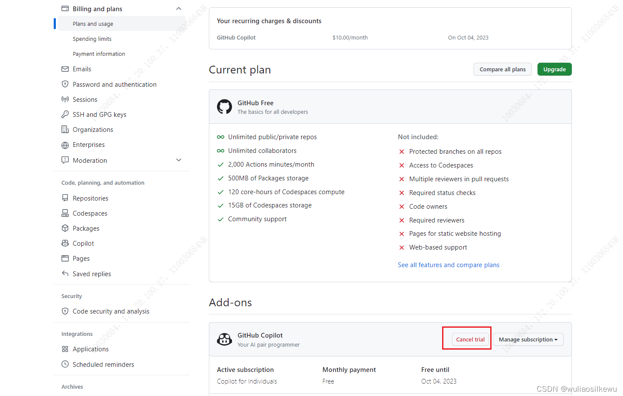Go to Emails settings
Viewport: 623px width, 396px height.
coord(82,69)
